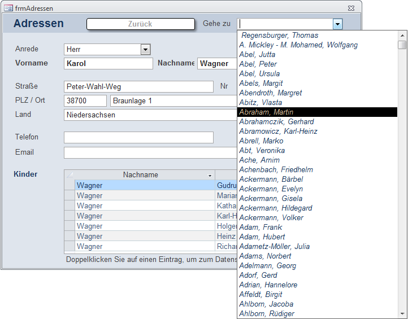Choose Affeldt, Birgit from the list
408x319 pixels.
[x=318, y=295]
